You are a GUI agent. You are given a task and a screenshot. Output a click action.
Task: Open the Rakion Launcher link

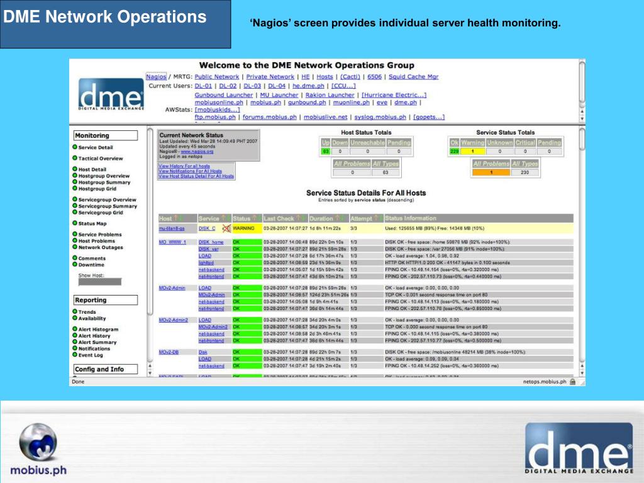tap(330, 95)
